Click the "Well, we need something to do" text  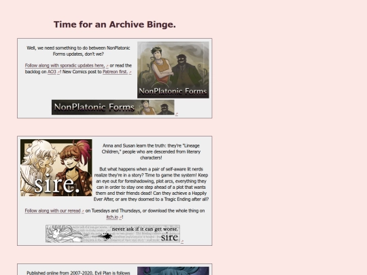click(78, 51)
